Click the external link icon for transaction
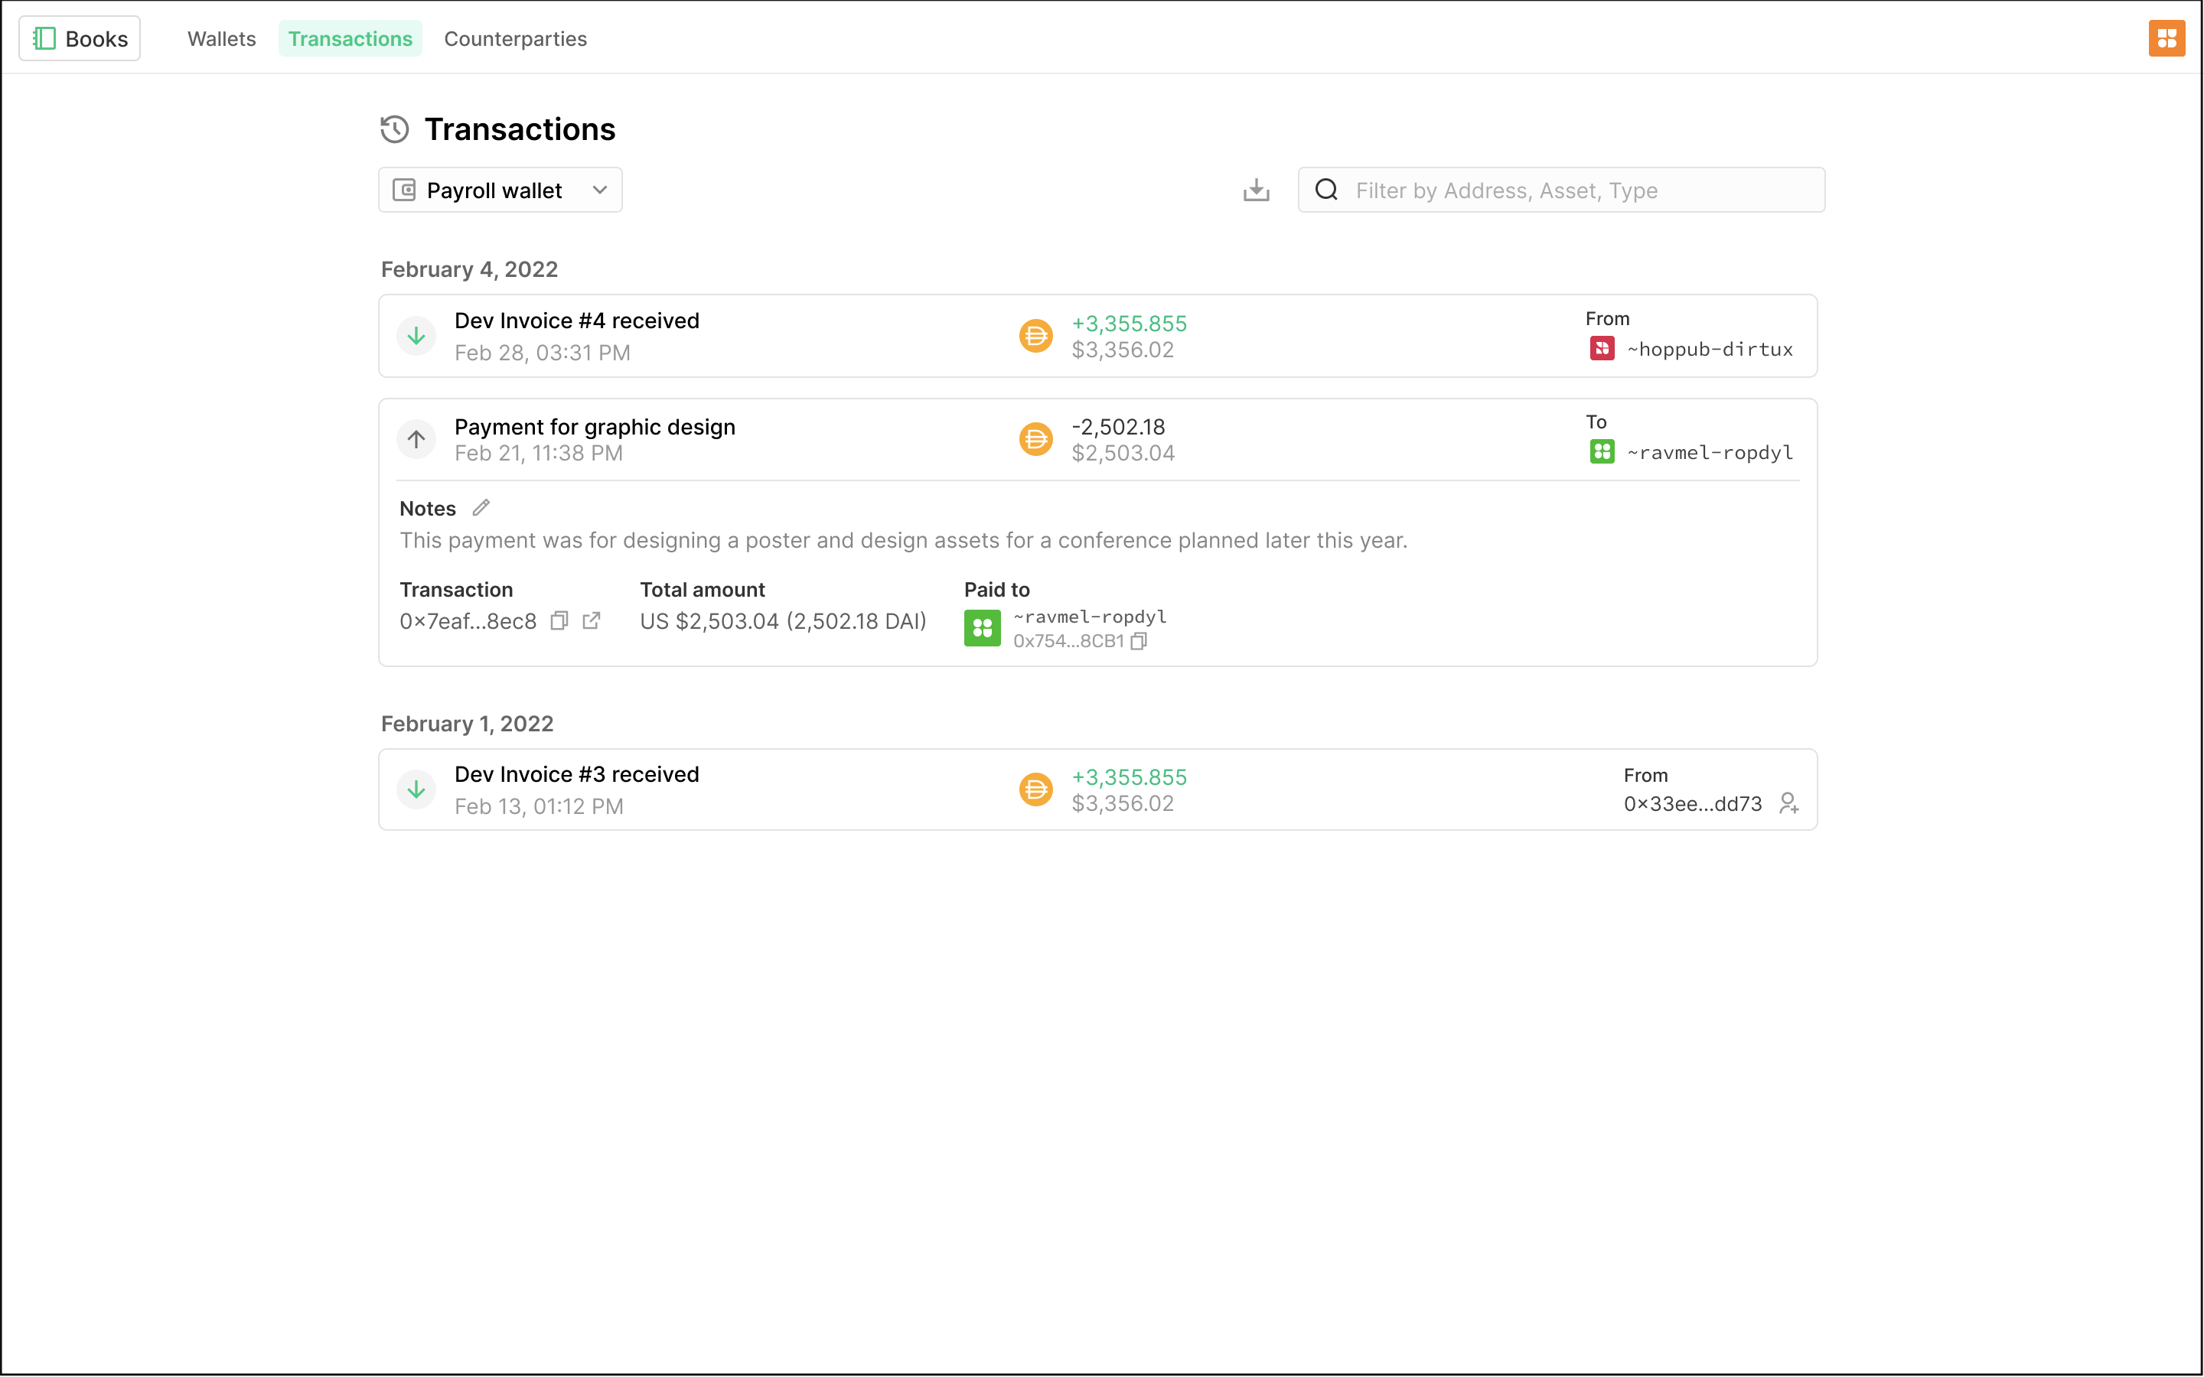Viewport: 2204px width, 1377px height. (590, 620)
